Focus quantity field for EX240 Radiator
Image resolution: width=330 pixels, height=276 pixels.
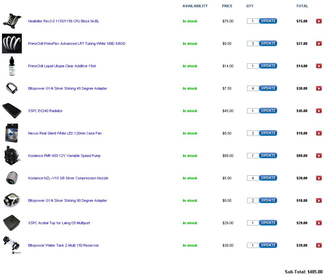point(253,111)
